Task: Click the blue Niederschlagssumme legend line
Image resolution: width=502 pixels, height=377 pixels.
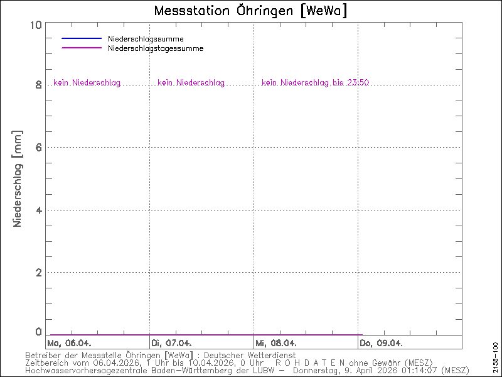Action: coord(82,39)
